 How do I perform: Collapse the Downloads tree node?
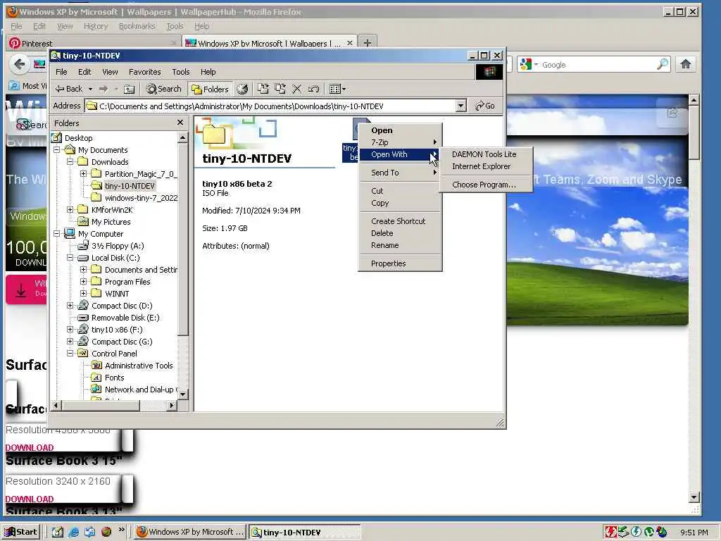pyautogui.click(x=70, y=161)
